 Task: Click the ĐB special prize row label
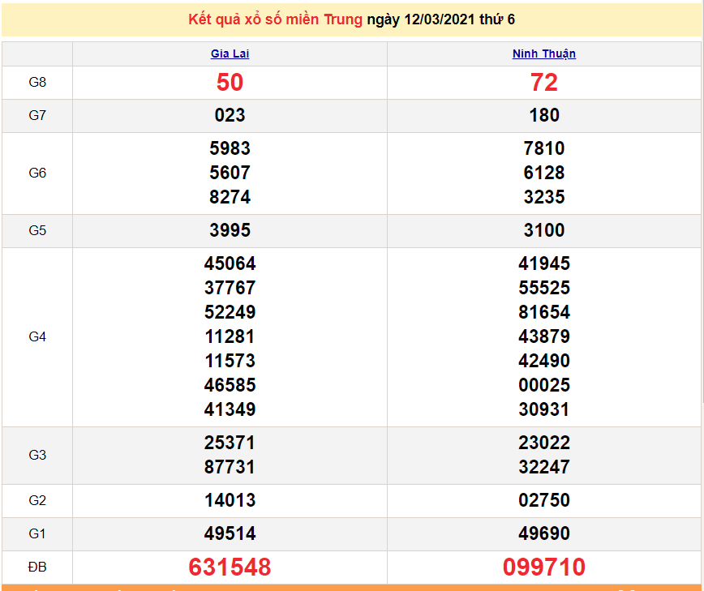[x=37, y=567]
